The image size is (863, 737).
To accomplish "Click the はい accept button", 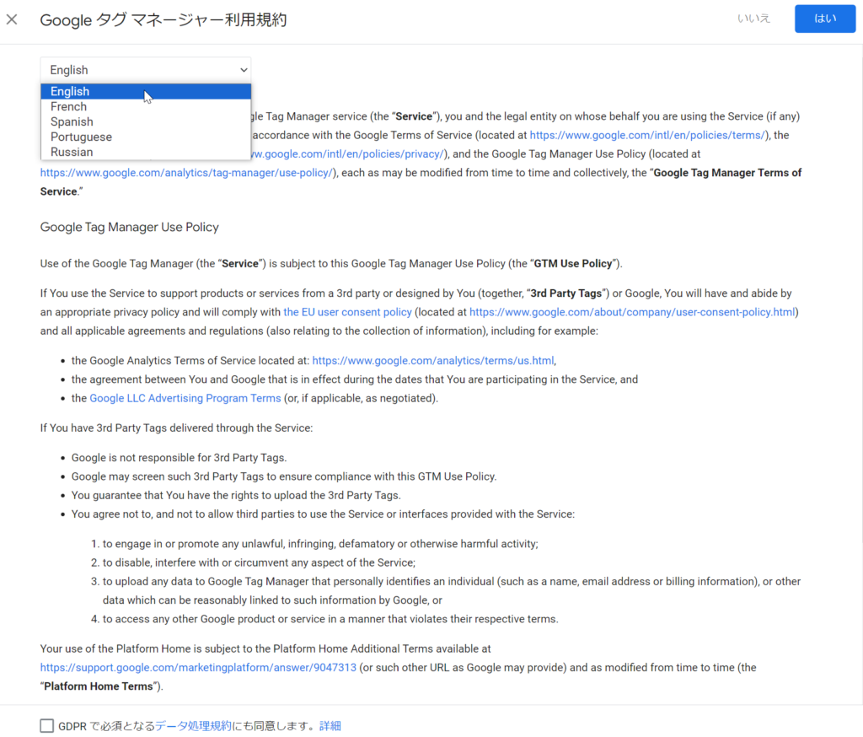I will point(824,19).
